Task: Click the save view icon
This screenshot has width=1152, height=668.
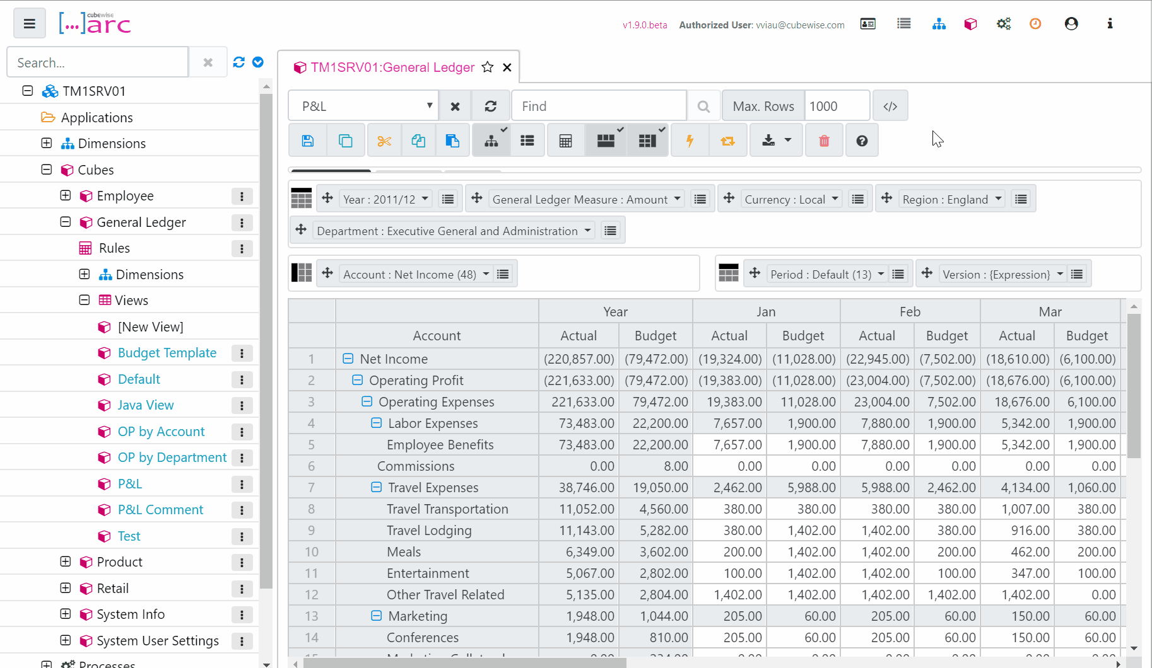Action: pyautogui.click(x=307, y=141)
